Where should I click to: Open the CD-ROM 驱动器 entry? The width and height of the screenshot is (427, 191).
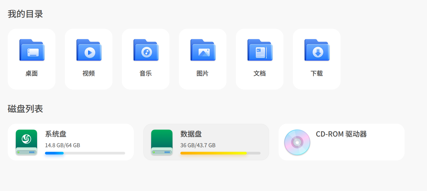point(341,142)
